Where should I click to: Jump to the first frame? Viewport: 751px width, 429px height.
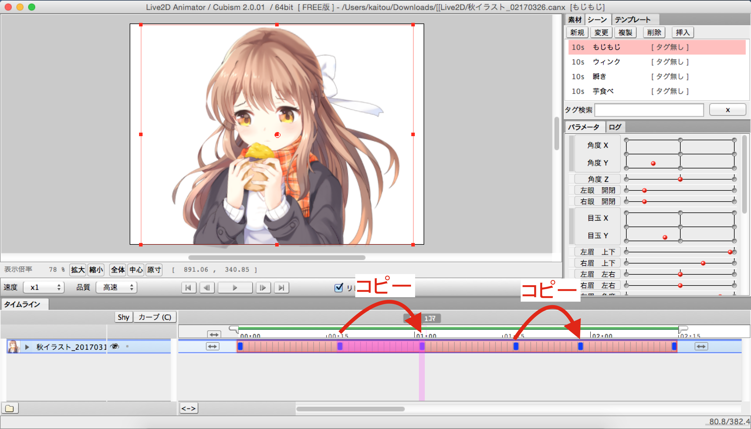click(189, 288)
